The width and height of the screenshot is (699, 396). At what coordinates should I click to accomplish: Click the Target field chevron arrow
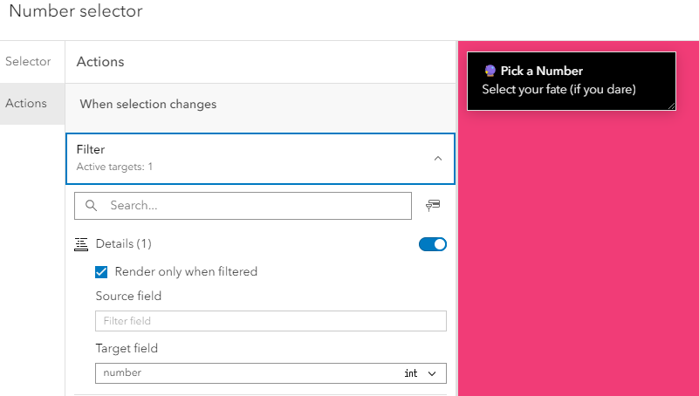(432, 373)
